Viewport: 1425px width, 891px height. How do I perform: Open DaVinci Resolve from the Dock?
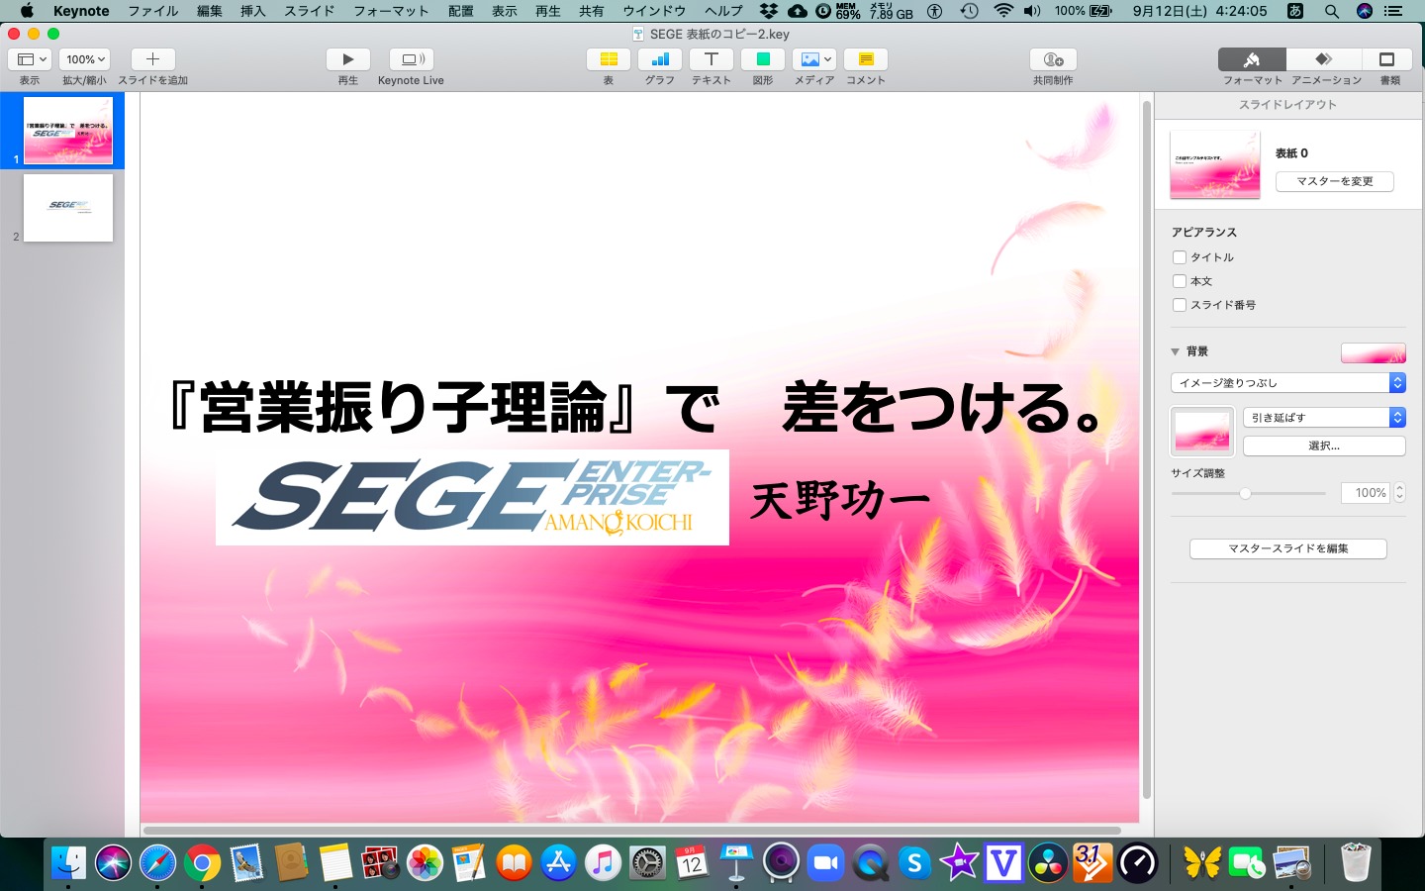tap(1048, 863)
